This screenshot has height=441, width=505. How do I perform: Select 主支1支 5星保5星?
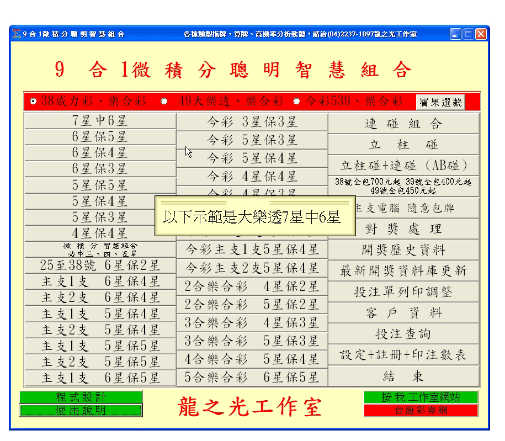tap(100, 346)
